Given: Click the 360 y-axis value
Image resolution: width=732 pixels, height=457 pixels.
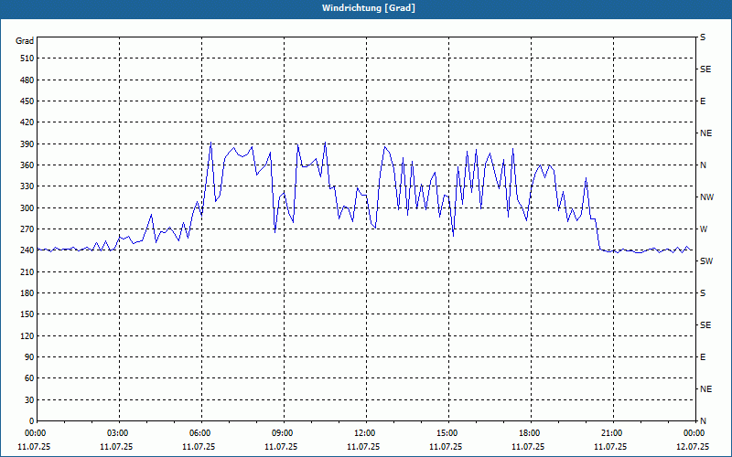Looking at the screenshot, I should (x=27, y=165).
